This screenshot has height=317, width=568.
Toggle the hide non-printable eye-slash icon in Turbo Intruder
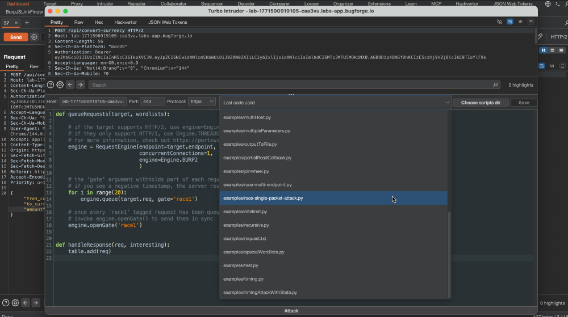[x=499, y=22]
